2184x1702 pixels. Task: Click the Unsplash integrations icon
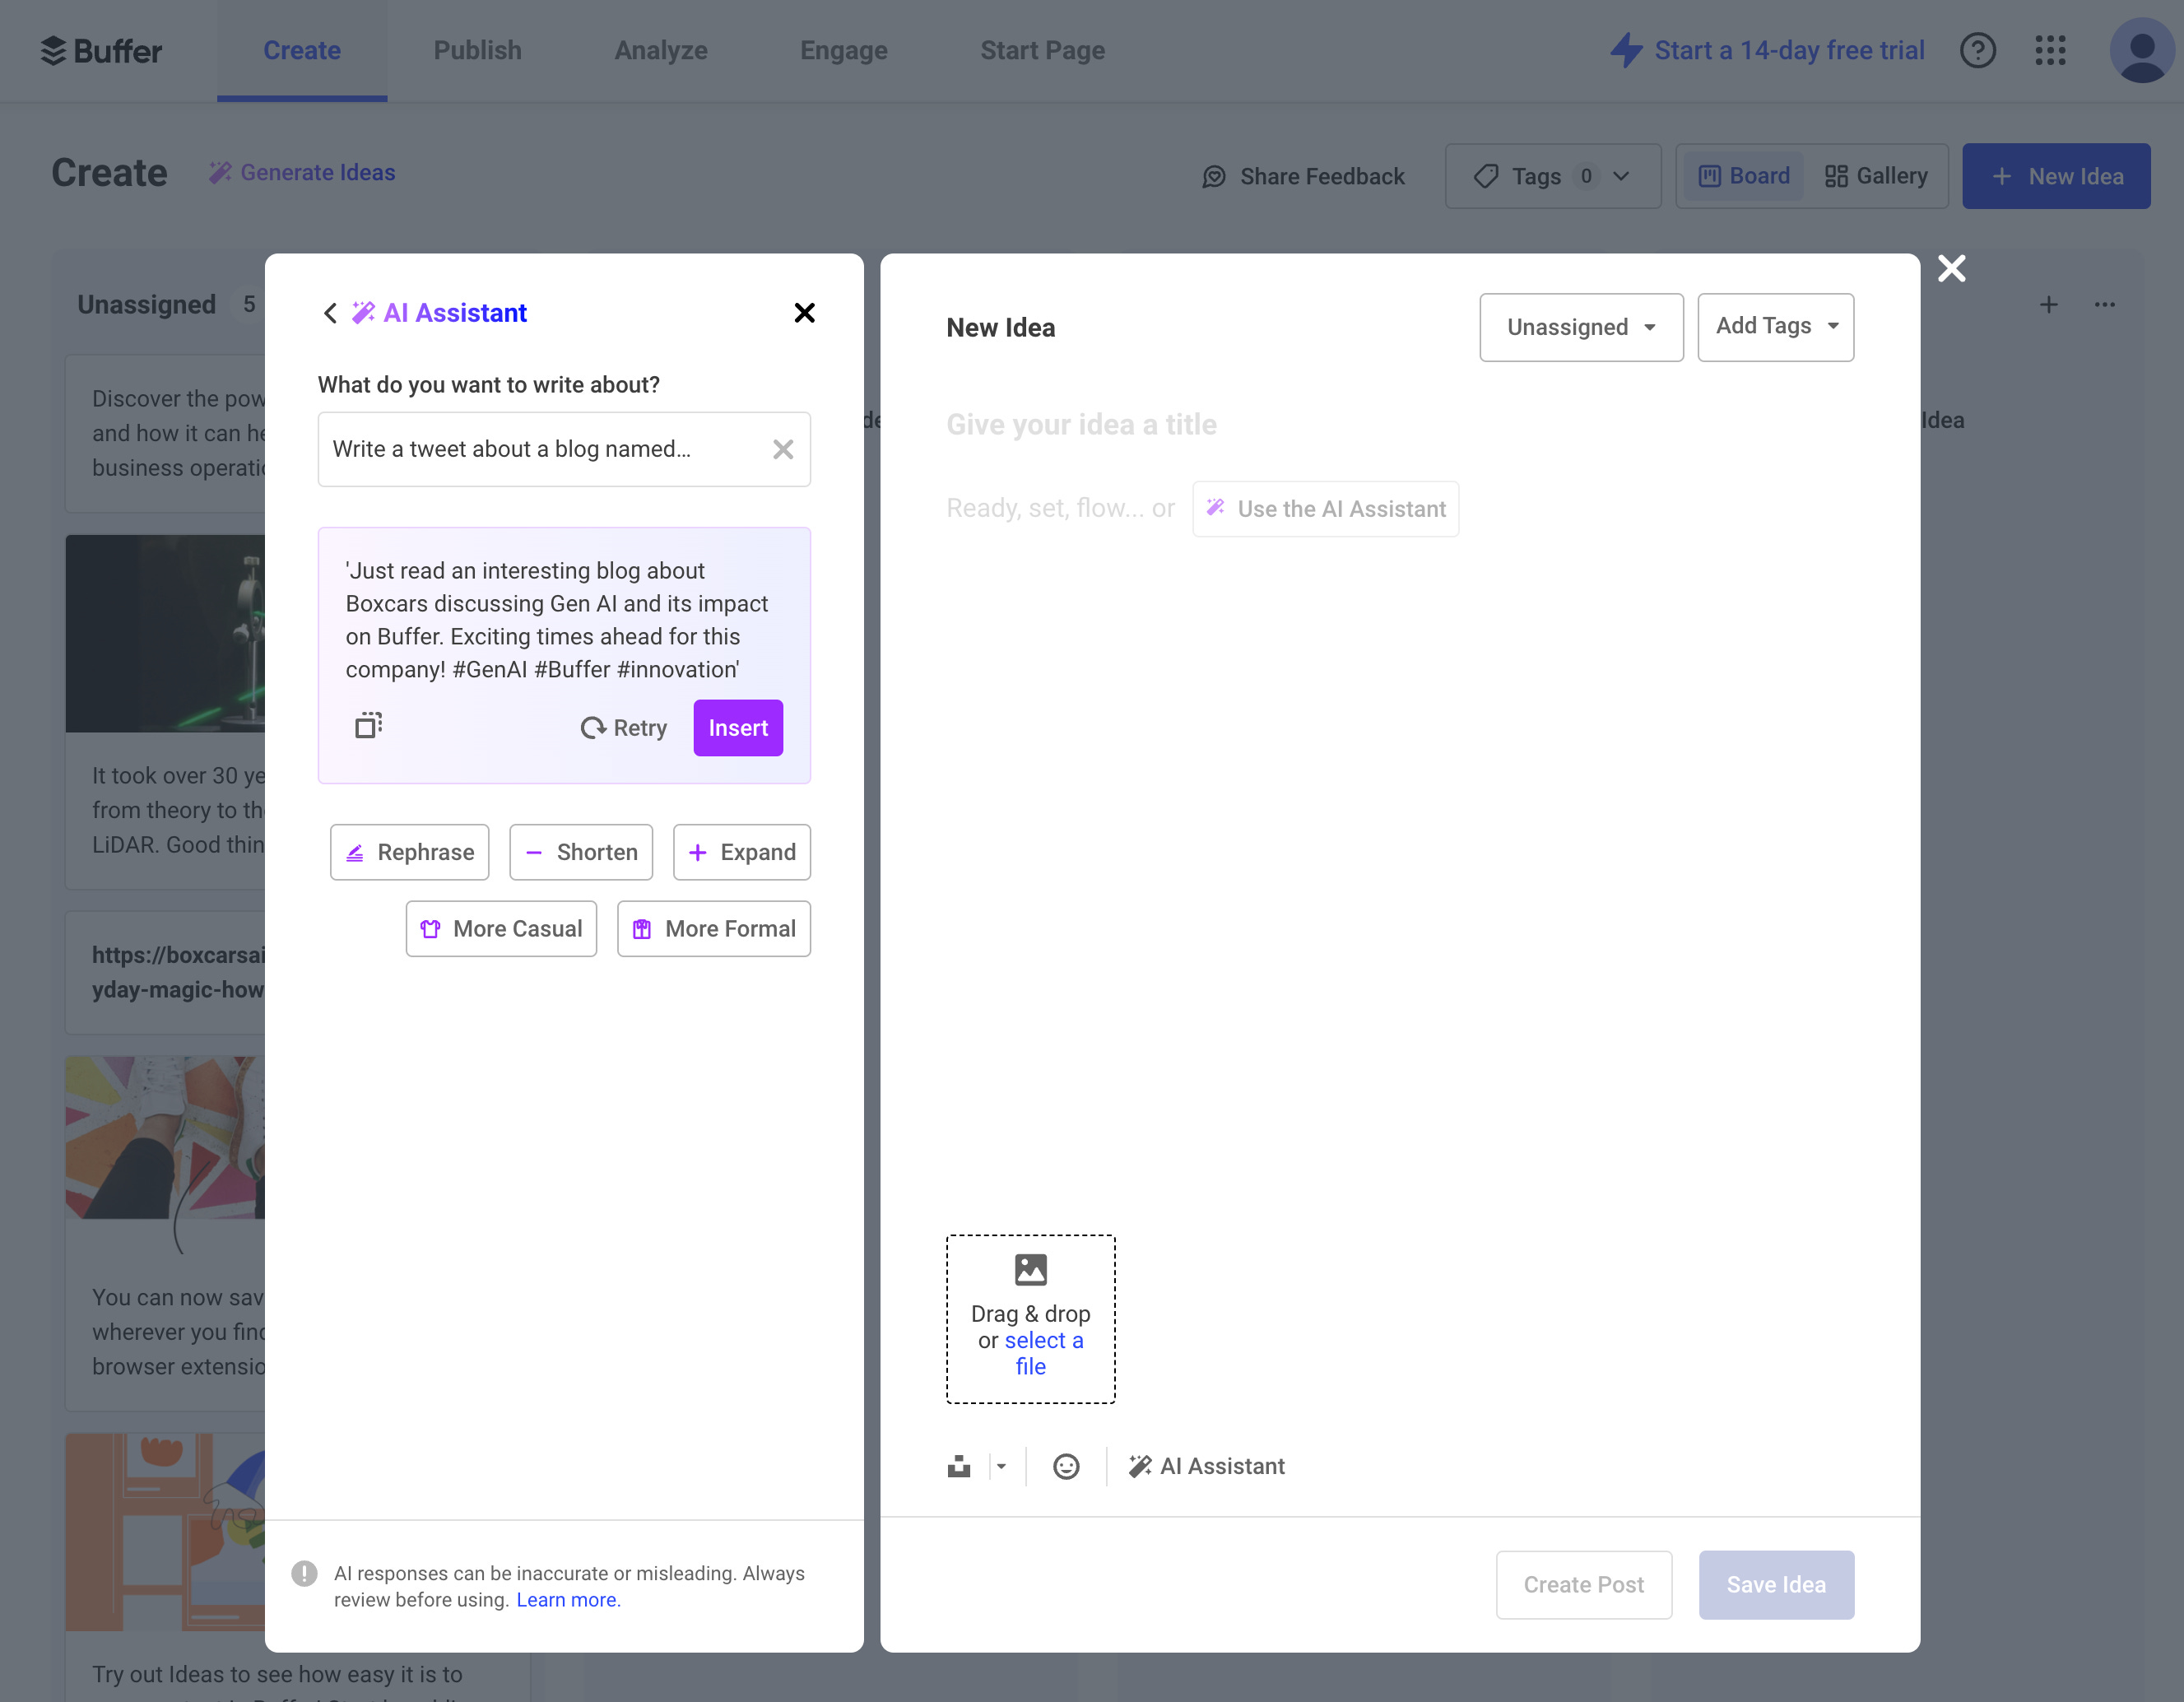pos(958,1466)
